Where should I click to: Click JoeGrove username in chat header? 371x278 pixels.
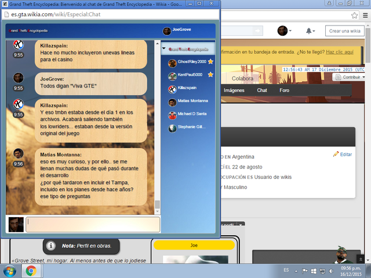click(x=181, y=30)
